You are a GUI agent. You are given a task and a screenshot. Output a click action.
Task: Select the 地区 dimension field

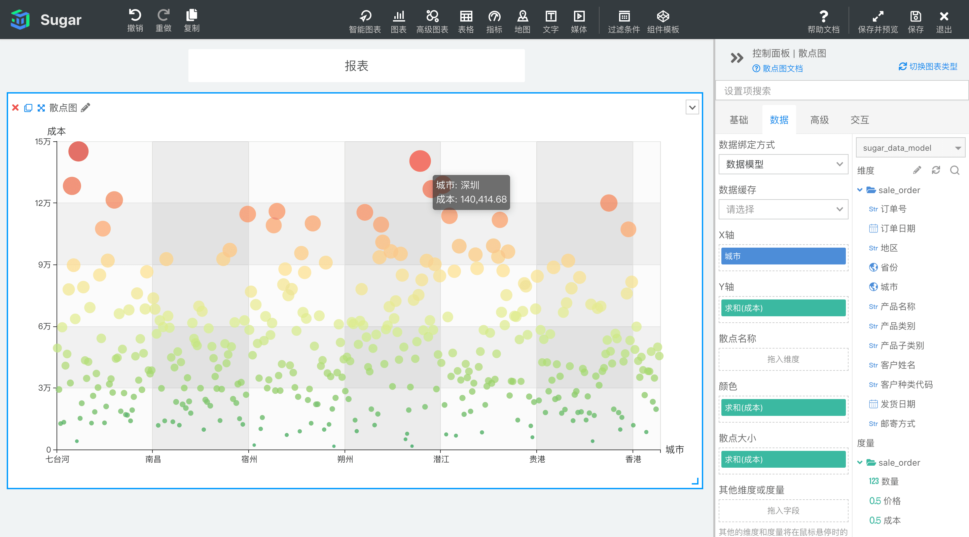883,248
